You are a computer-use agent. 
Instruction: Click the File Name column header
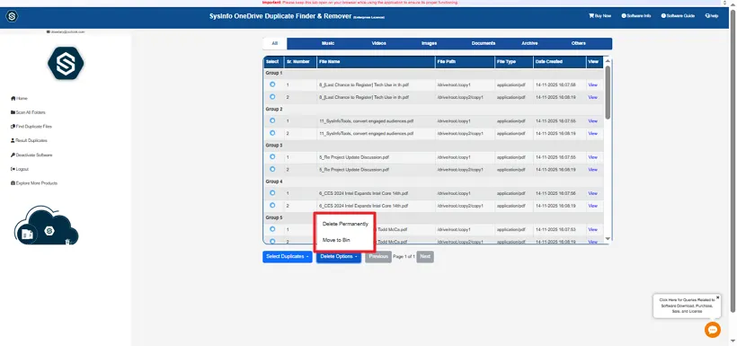coord(376,62)
